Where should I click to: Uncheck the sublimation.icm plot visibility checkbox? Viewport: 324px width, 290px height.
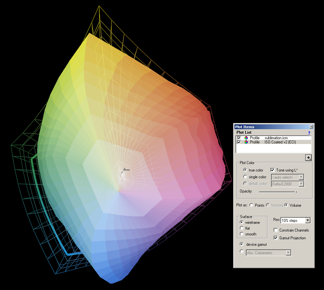coord(239,138)
